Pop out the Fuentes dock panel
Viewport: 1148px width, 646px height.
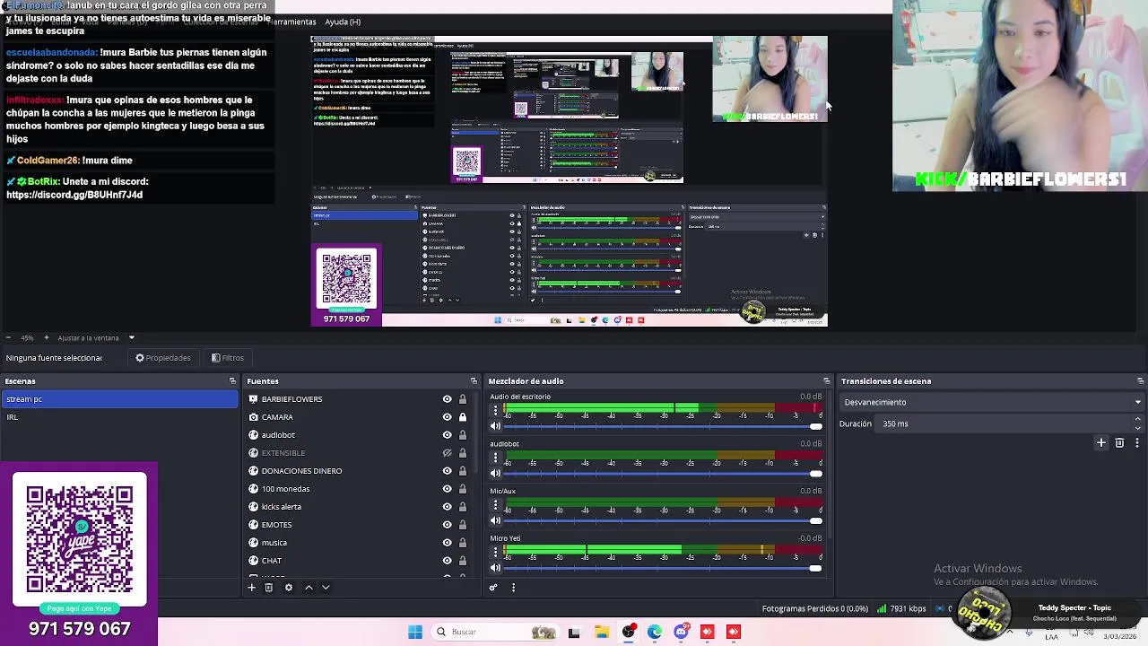[474, 381]
